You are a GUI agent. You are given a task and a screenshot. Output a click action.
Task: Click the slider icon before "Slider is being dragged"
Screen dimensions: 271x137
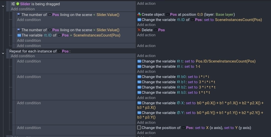tap(13, 4)
